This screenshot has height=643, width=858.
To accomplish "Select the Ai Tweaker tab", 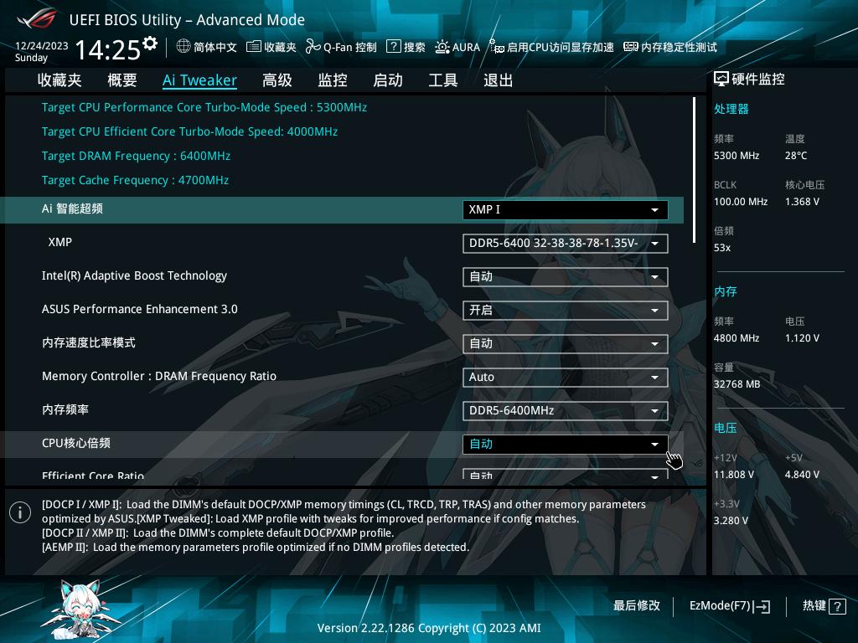I will coord(199,80).
